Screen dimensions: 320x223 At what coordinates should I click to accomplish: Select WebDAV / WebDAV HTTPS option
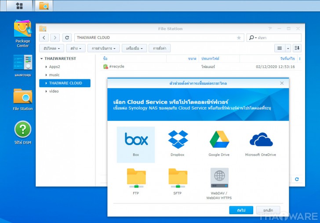pos(219,184)
